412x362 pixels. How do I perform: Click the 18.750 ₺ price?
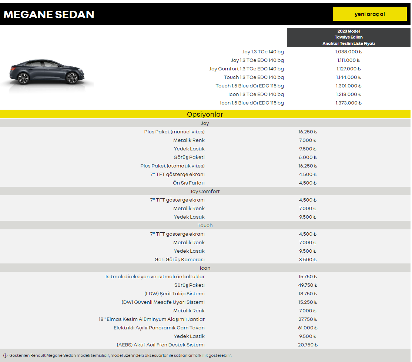point(308,293)
